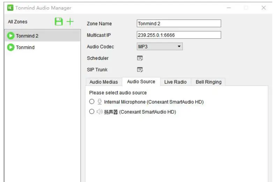Image resolution: width=275 pixels, height=182 pixels.
Task: Click the Audio Codec label
Action: point(100,47)
